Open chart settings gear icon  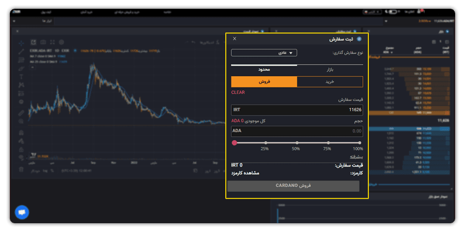coord(61,42)
